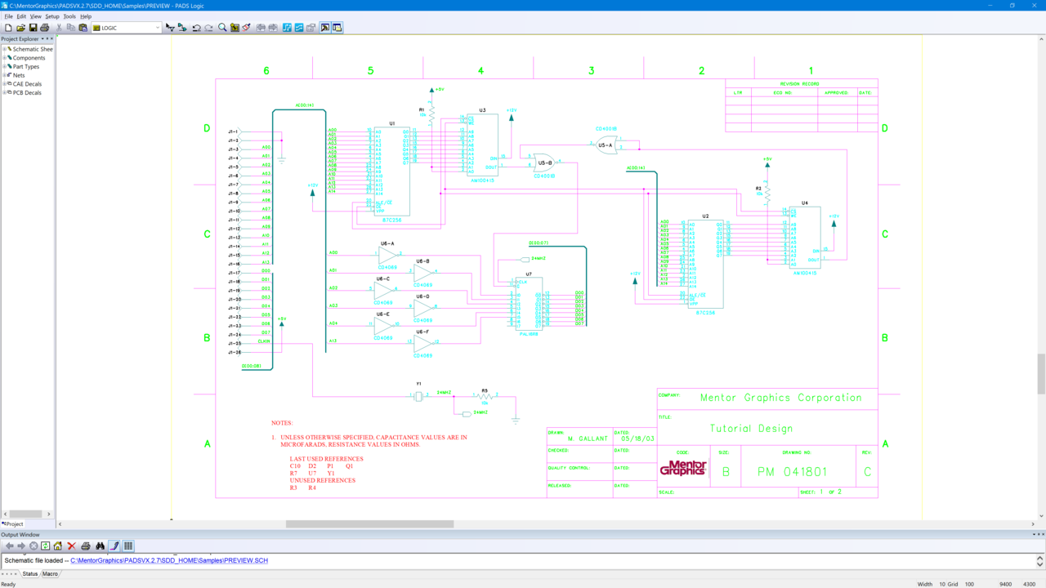Go forward in the Output Window
Image resolution: width=1046 pixels, height=588 pixels.
click(21, 546)
